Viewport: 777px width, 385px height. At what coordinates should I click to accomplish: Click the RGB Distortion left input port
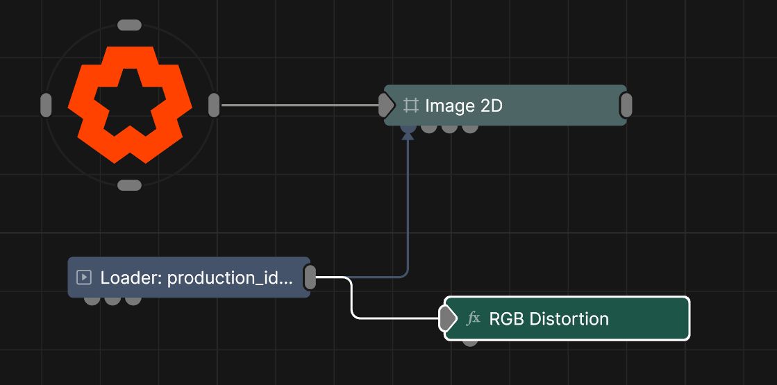click(x=447, y=318)
